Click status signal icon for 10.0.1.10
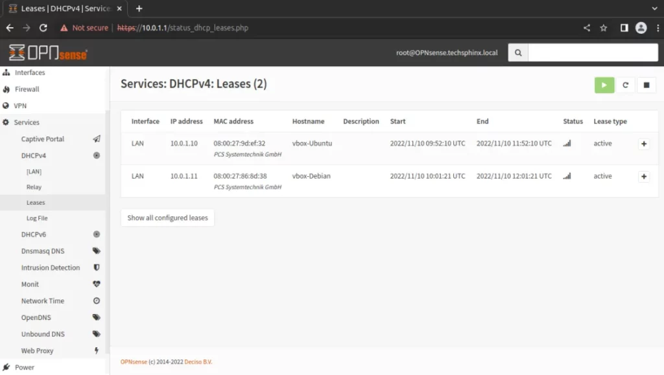Screen dimensions: 664x375 tap(567, 143)
